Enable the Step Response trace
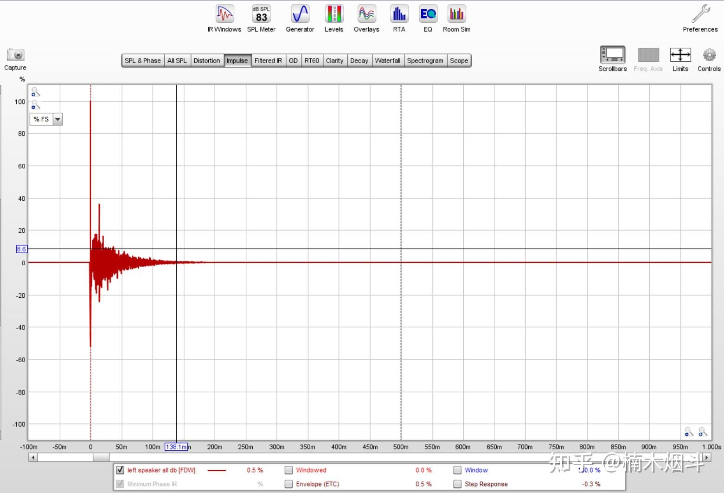This screenshot has height=493, width=724. point(457,484)
